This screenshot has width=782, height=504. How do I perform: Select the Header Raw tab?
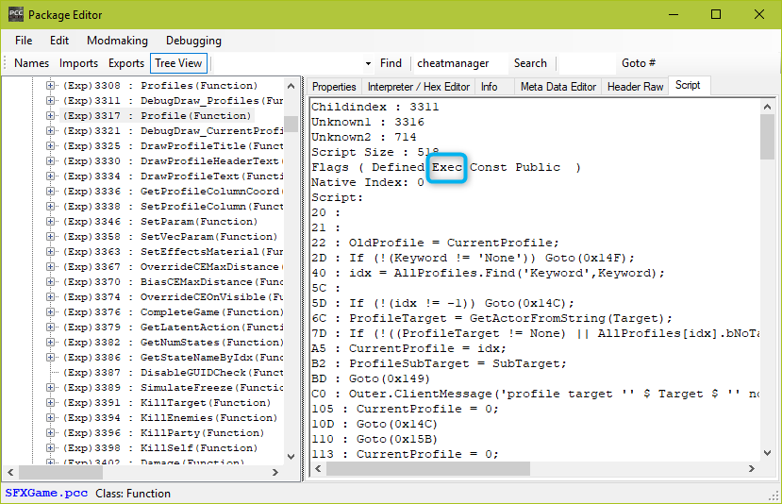[635, 86]
